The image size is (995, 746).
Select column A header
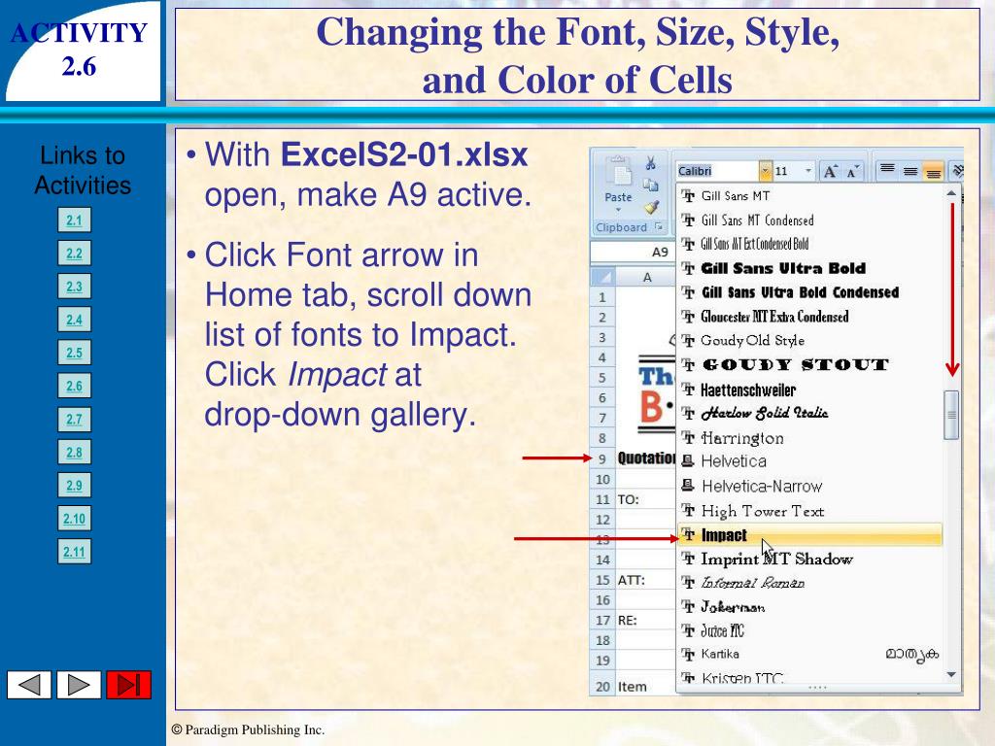tap(646, 277)
